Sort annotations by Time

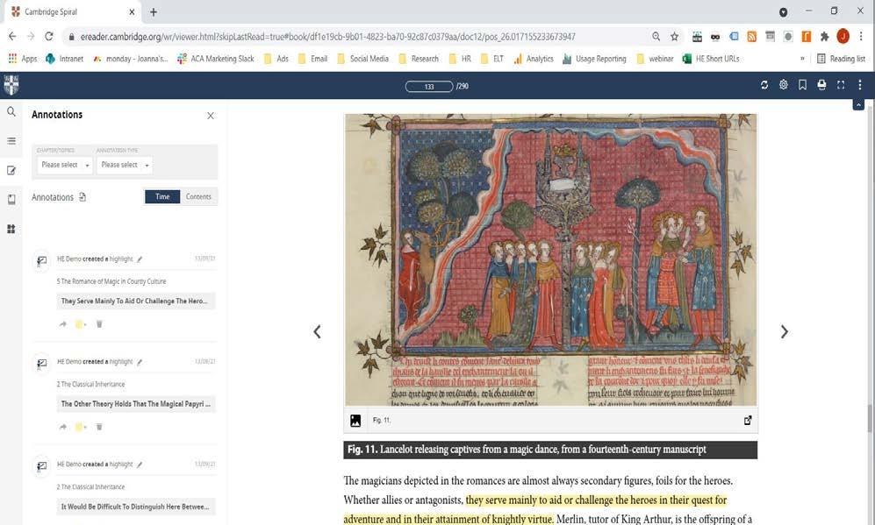(162, 196)
